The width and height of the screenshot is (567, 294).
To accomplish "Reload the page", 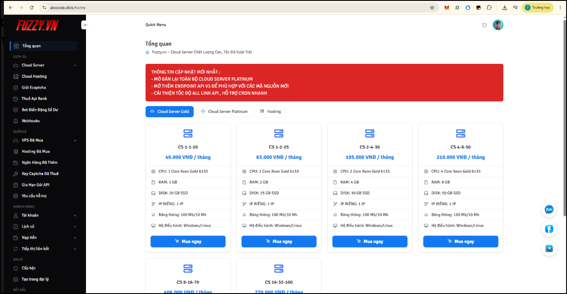I will (32, 7).
